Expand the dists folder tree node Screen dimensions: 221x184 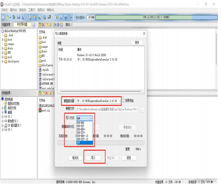(3, 48)
